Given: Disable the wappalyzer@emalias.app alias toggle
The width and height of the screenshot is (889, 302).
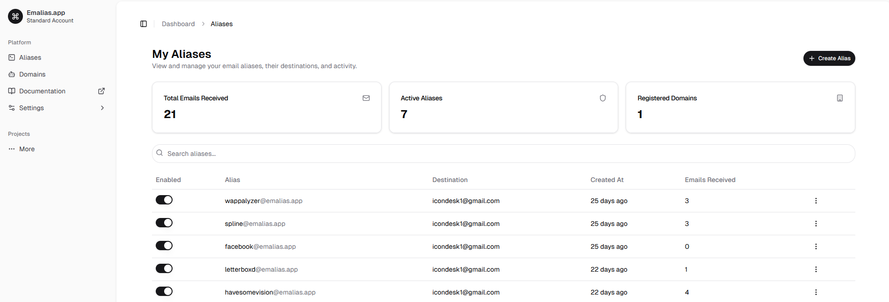Looking at the screenshot, I should pos(164,200).
